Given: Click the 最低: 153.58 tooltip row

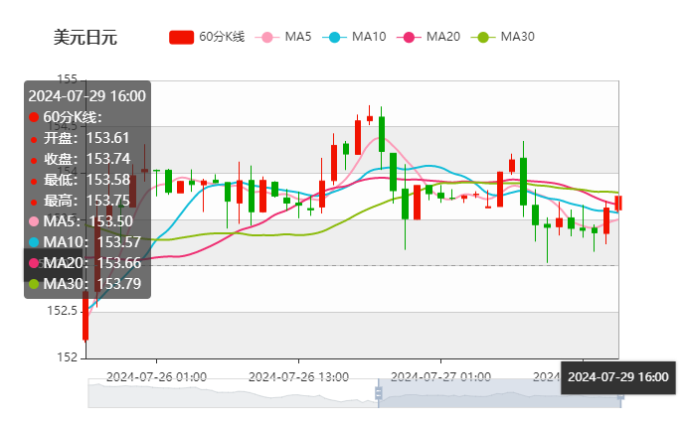Looking at the screenshot, I should (80, 180).
